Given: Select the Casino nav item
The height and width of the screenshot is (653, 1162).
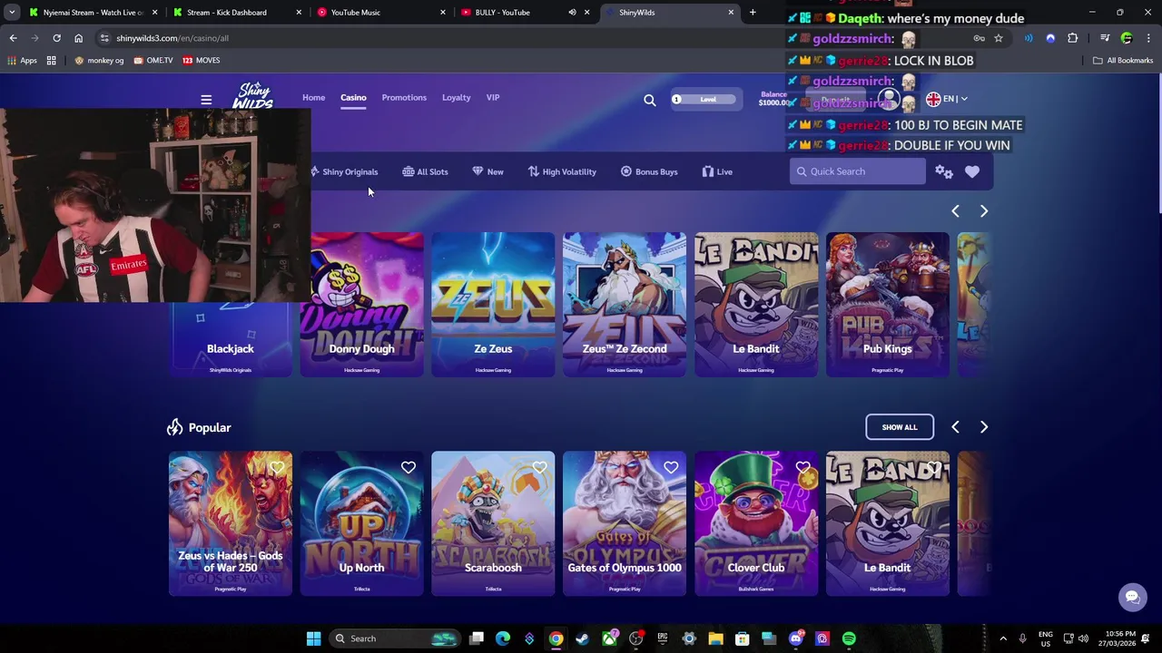Looking at the screenshot, I should click(353, 97).
